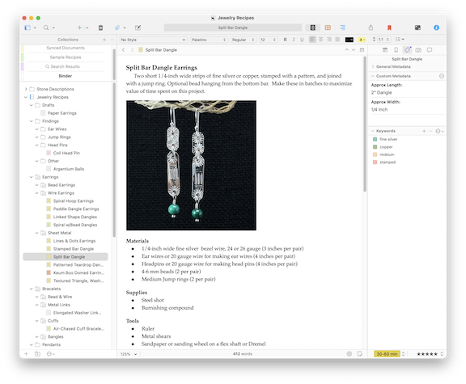Viewport: 466px width, 384px height.
Task: Open the Share toolbar icon
Action: pyautogui.click(x=371, y=27)
